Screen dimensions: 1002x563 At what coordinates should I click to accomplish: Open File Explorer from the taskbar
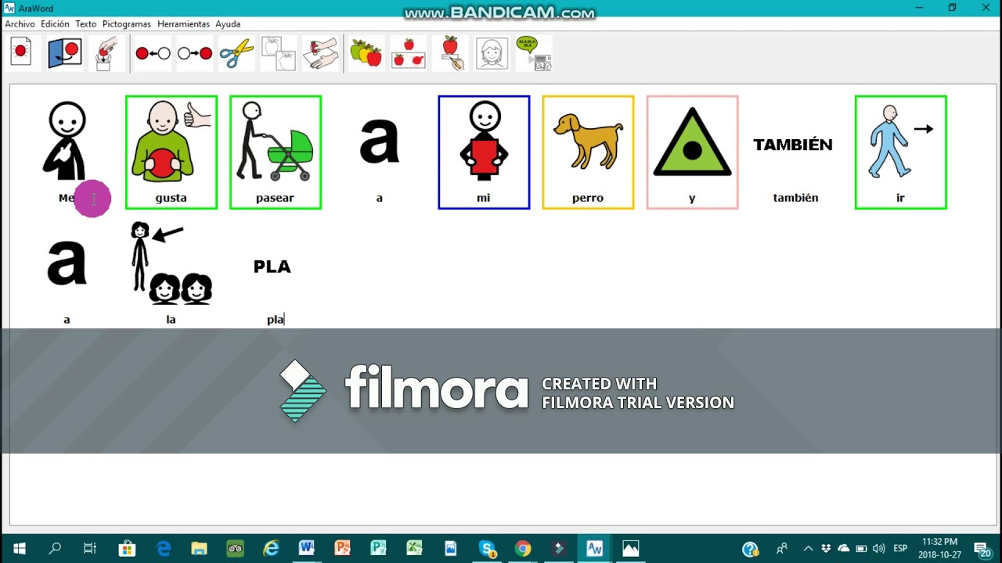point(199,548)
